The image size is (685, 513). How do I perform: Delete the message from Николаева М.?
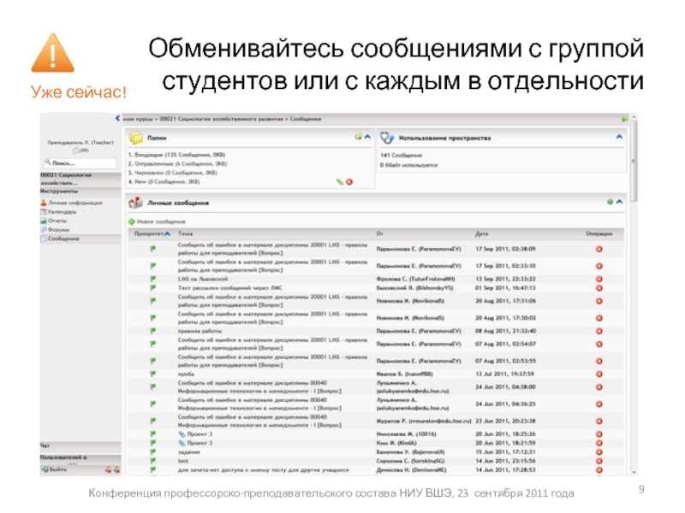click(x=599, y=434)
